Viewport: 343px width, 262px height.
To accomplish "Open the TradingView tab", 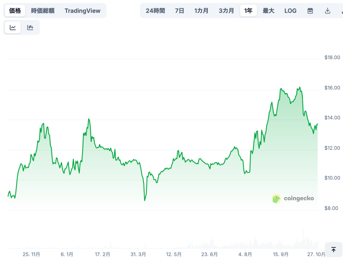I will tap(82, 10).
